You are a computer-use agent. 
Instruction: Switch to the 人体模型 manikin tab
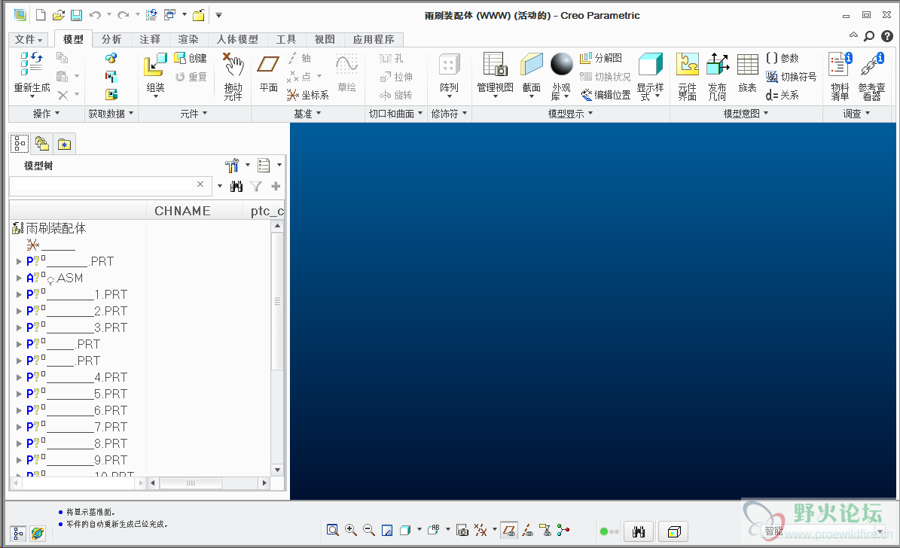pos(238,39)
